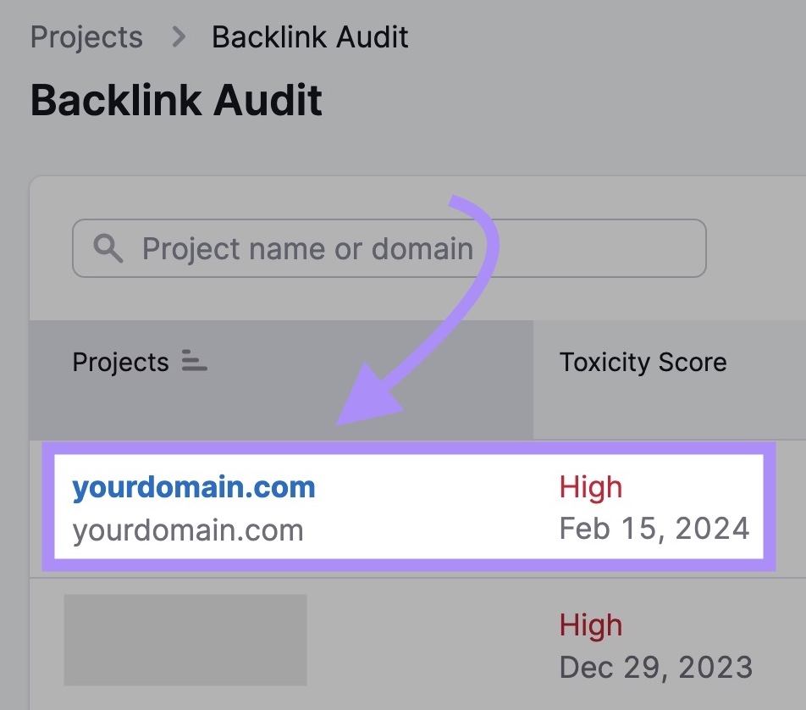806x710 pixels.
Task: Select the search icon inside the project search box
Action: tap(110, 248)
